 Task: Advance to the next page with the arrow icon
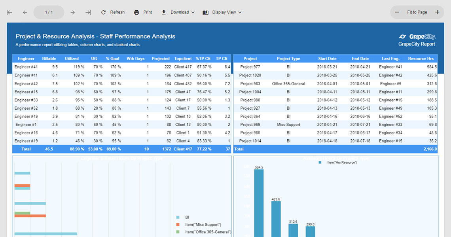point(72,12)
